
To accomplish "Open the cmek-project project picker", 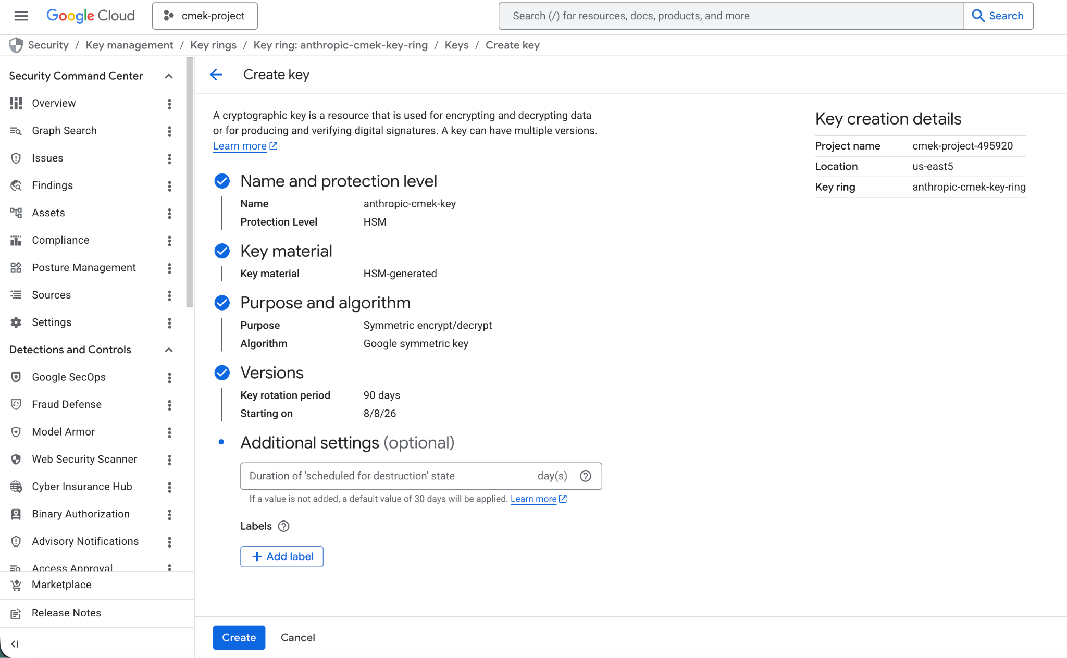I will click(x=205, y=16).
